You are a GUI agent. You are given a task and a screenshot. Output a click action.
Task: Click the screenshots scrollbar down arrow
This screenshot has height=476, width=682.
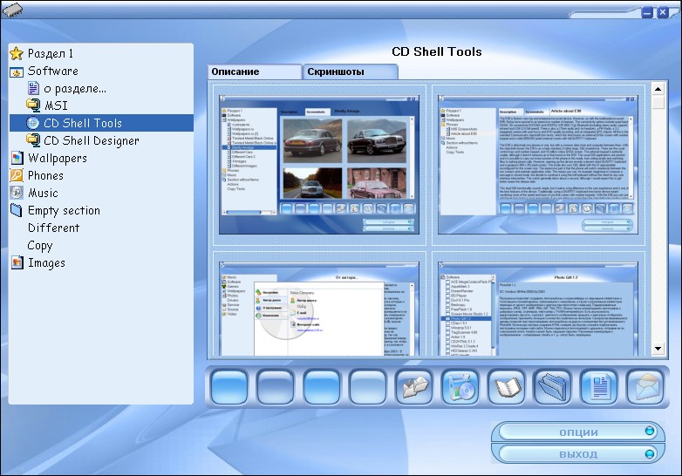(x=658, y=348)
